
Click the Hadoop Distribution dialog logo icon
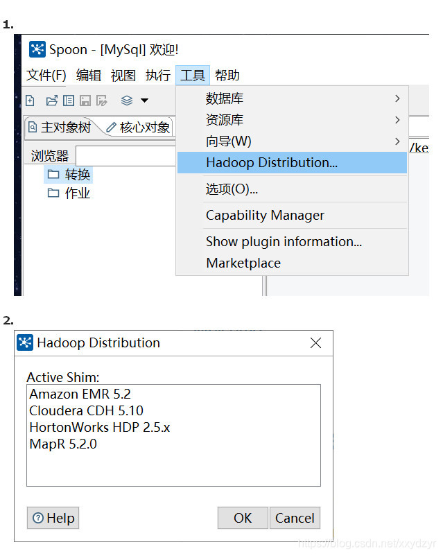(25, 342)
